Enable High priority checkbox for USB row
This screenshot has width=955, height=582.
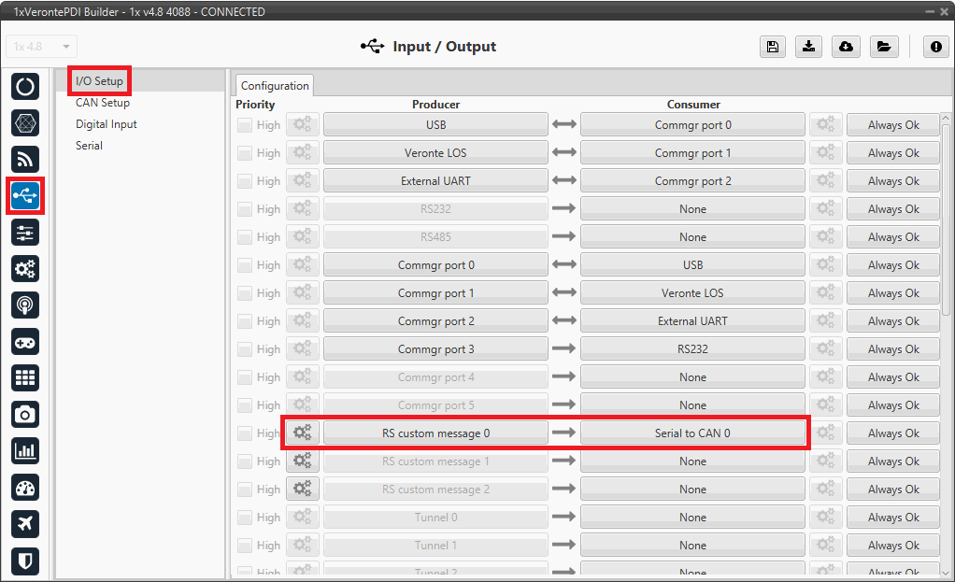pyautogui.click(x=245, y=125)
